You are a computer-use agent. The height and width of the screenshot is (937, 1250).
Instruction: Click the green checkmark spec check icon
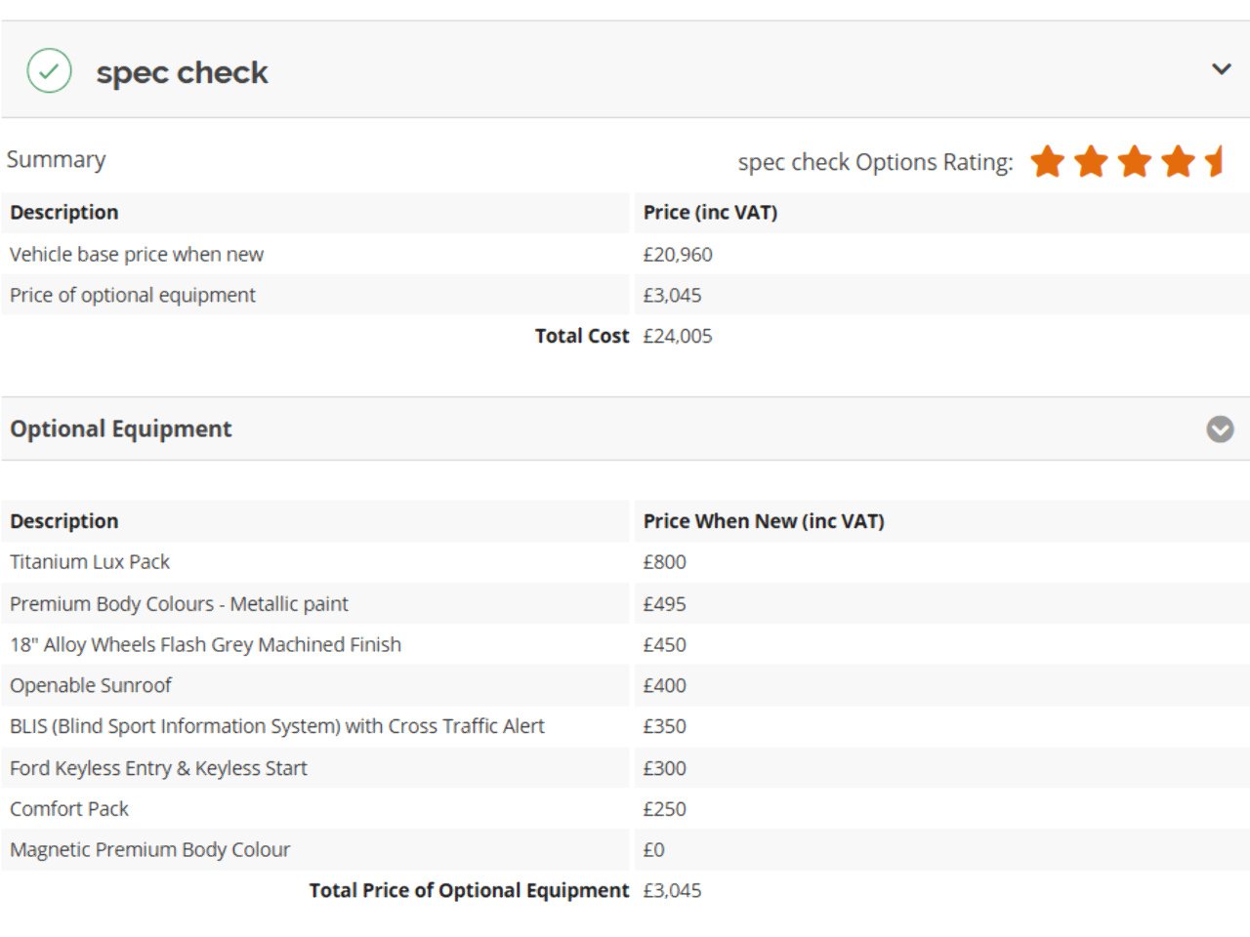point(49,71)
